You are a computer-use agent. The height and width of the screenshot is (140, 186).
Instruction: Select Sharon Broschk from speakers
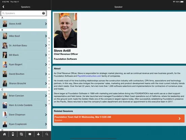(24, 84)
